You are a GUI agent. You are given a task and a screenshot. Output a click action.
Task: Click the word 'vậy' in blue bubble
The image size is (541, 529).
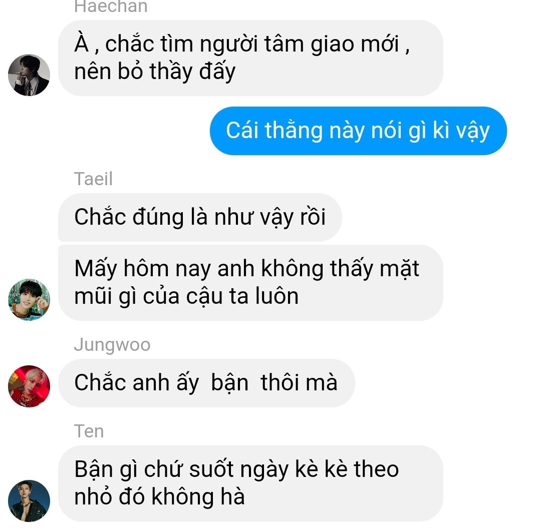pyautogui.click(x=473, y=131)
